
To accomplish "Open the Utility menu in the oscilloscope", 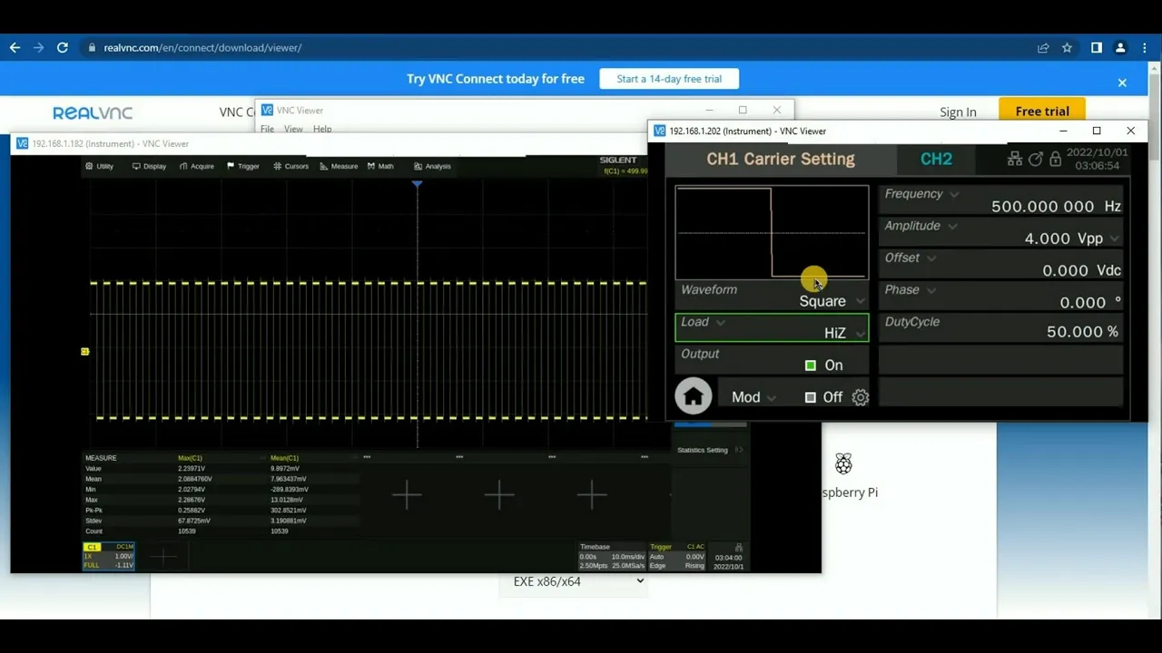I will 99,166.
